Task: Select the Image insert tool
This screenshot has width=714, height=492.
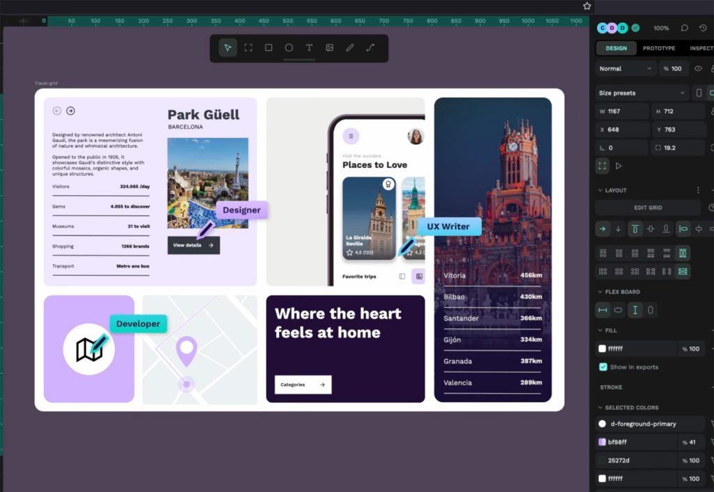Action: tap(330, 48)
